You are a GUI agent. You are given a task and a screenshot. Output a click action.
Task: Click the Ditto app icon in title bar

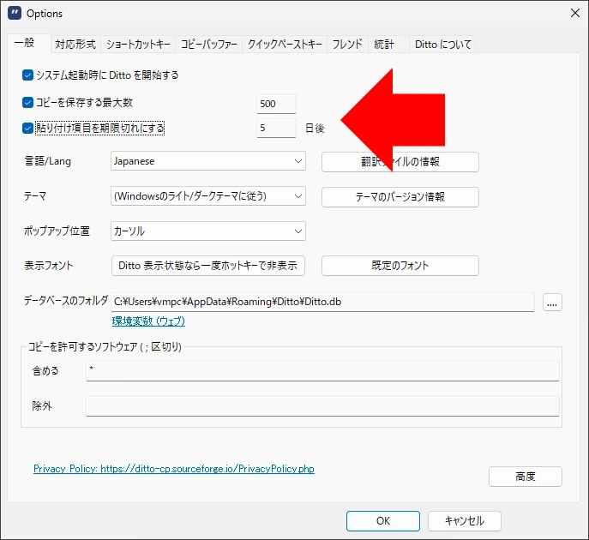point(14,13)
